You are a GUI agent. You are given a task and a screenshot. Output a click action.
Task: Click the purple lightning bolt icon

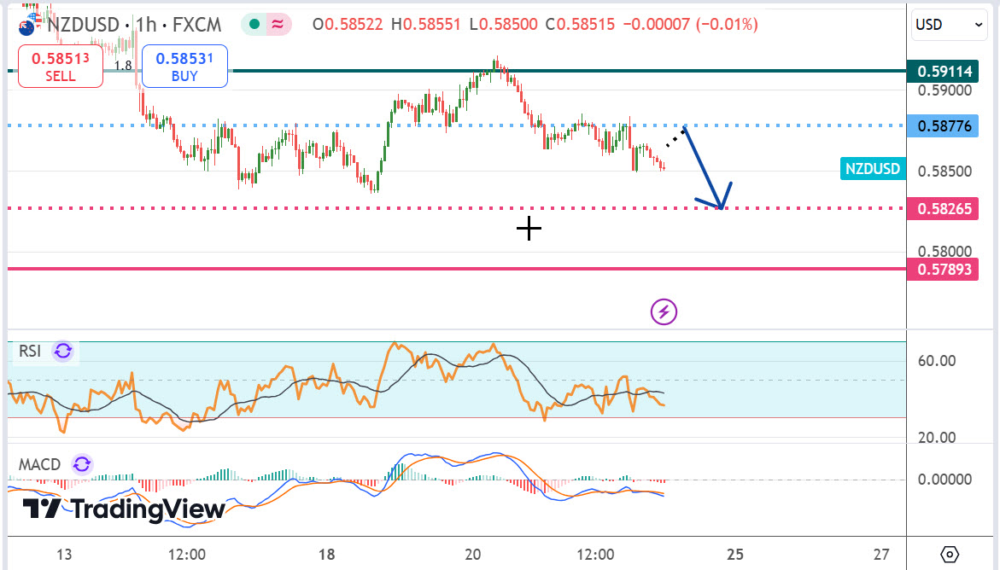[x=664, y=312]
